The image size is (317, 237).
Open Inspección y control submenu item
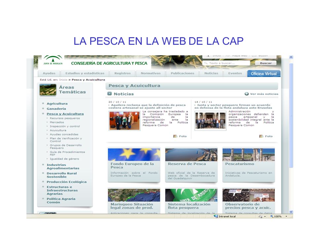pos(65,126)
